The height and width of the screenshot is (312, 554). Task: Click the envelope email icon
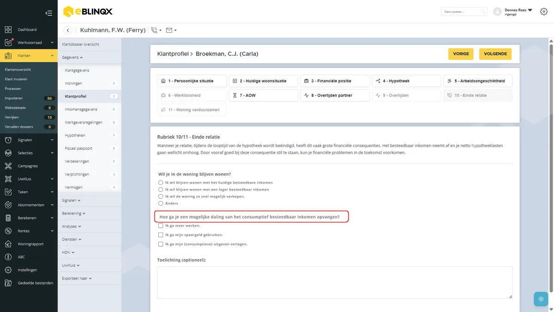169,31
